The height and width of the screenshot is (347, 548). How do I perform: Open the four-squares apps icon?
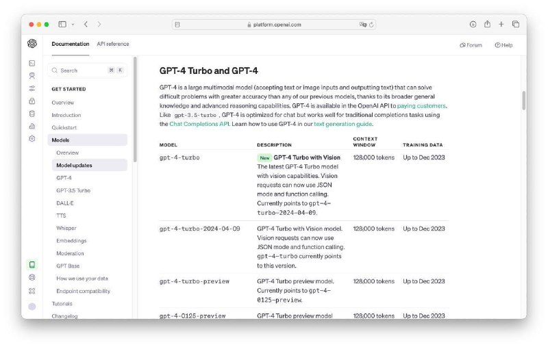[x=32, y=291]
